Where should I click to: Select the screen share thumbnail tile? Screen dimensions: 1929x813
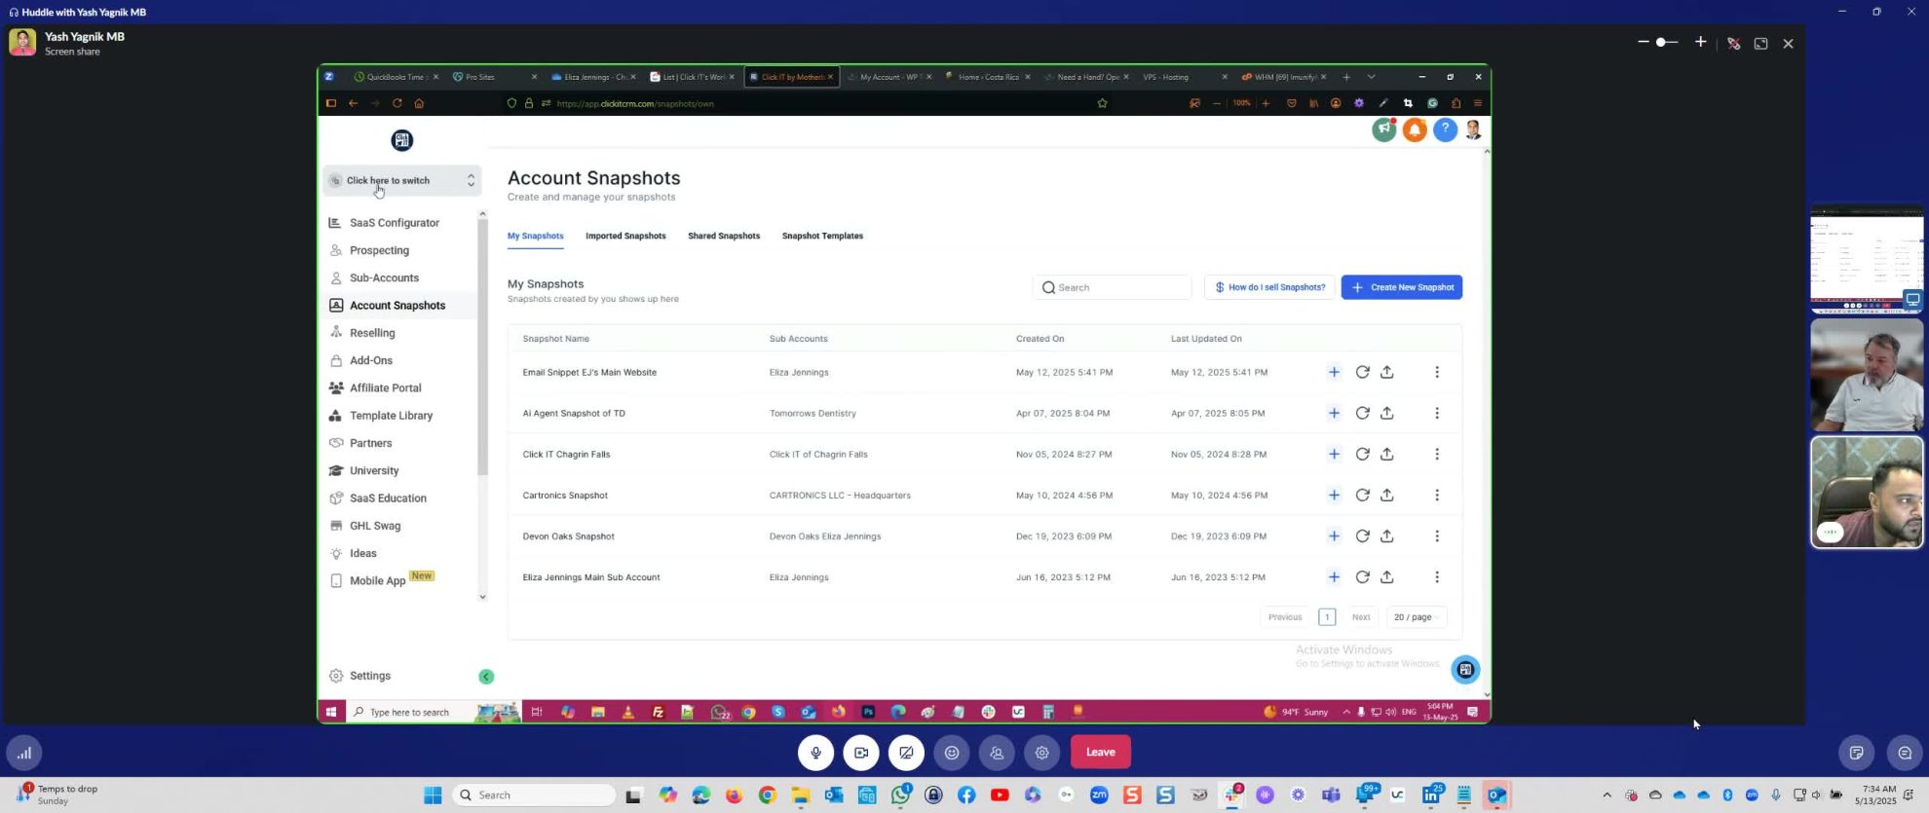[x=1867, y=260]
